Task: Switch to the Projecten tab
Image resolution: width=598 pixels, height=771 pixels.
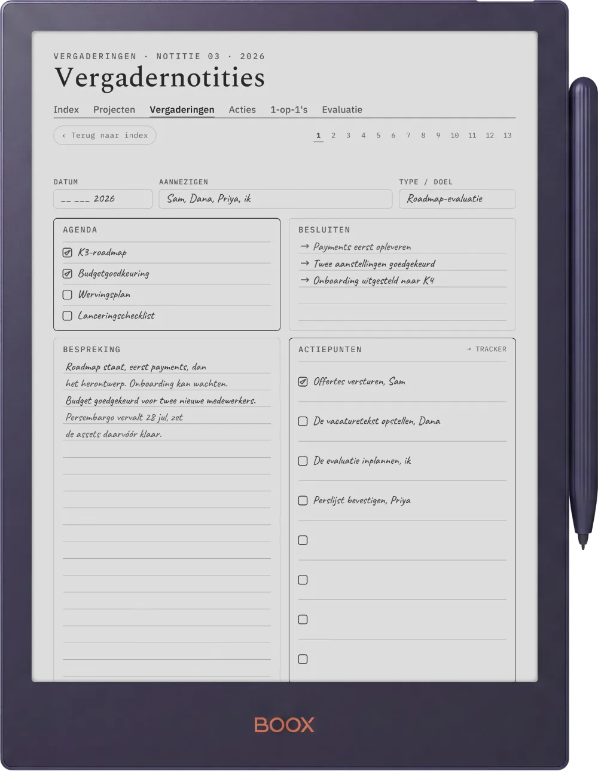Action: tap(114, 109)
